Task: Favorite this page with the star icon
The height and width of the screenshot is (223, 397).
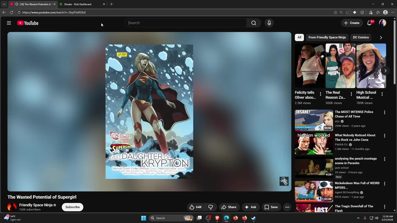Action: 347,12
